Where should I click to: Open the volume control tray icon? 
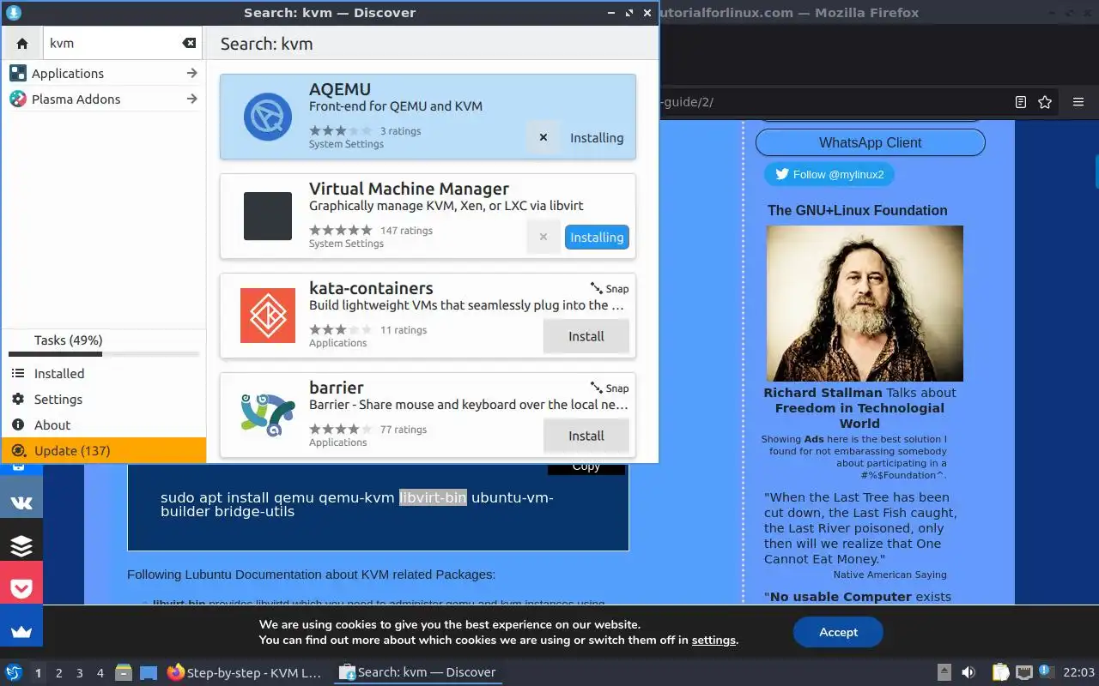pos(968,672)
